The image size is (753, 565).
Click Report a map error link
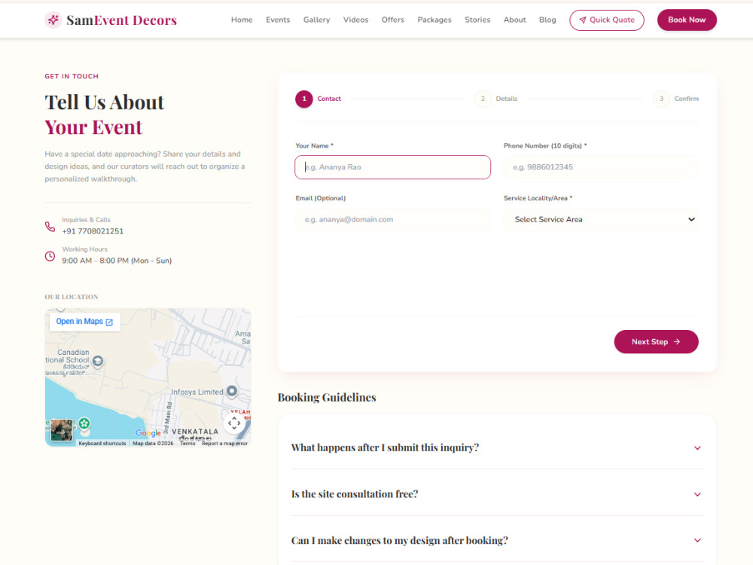coord(224,444)
